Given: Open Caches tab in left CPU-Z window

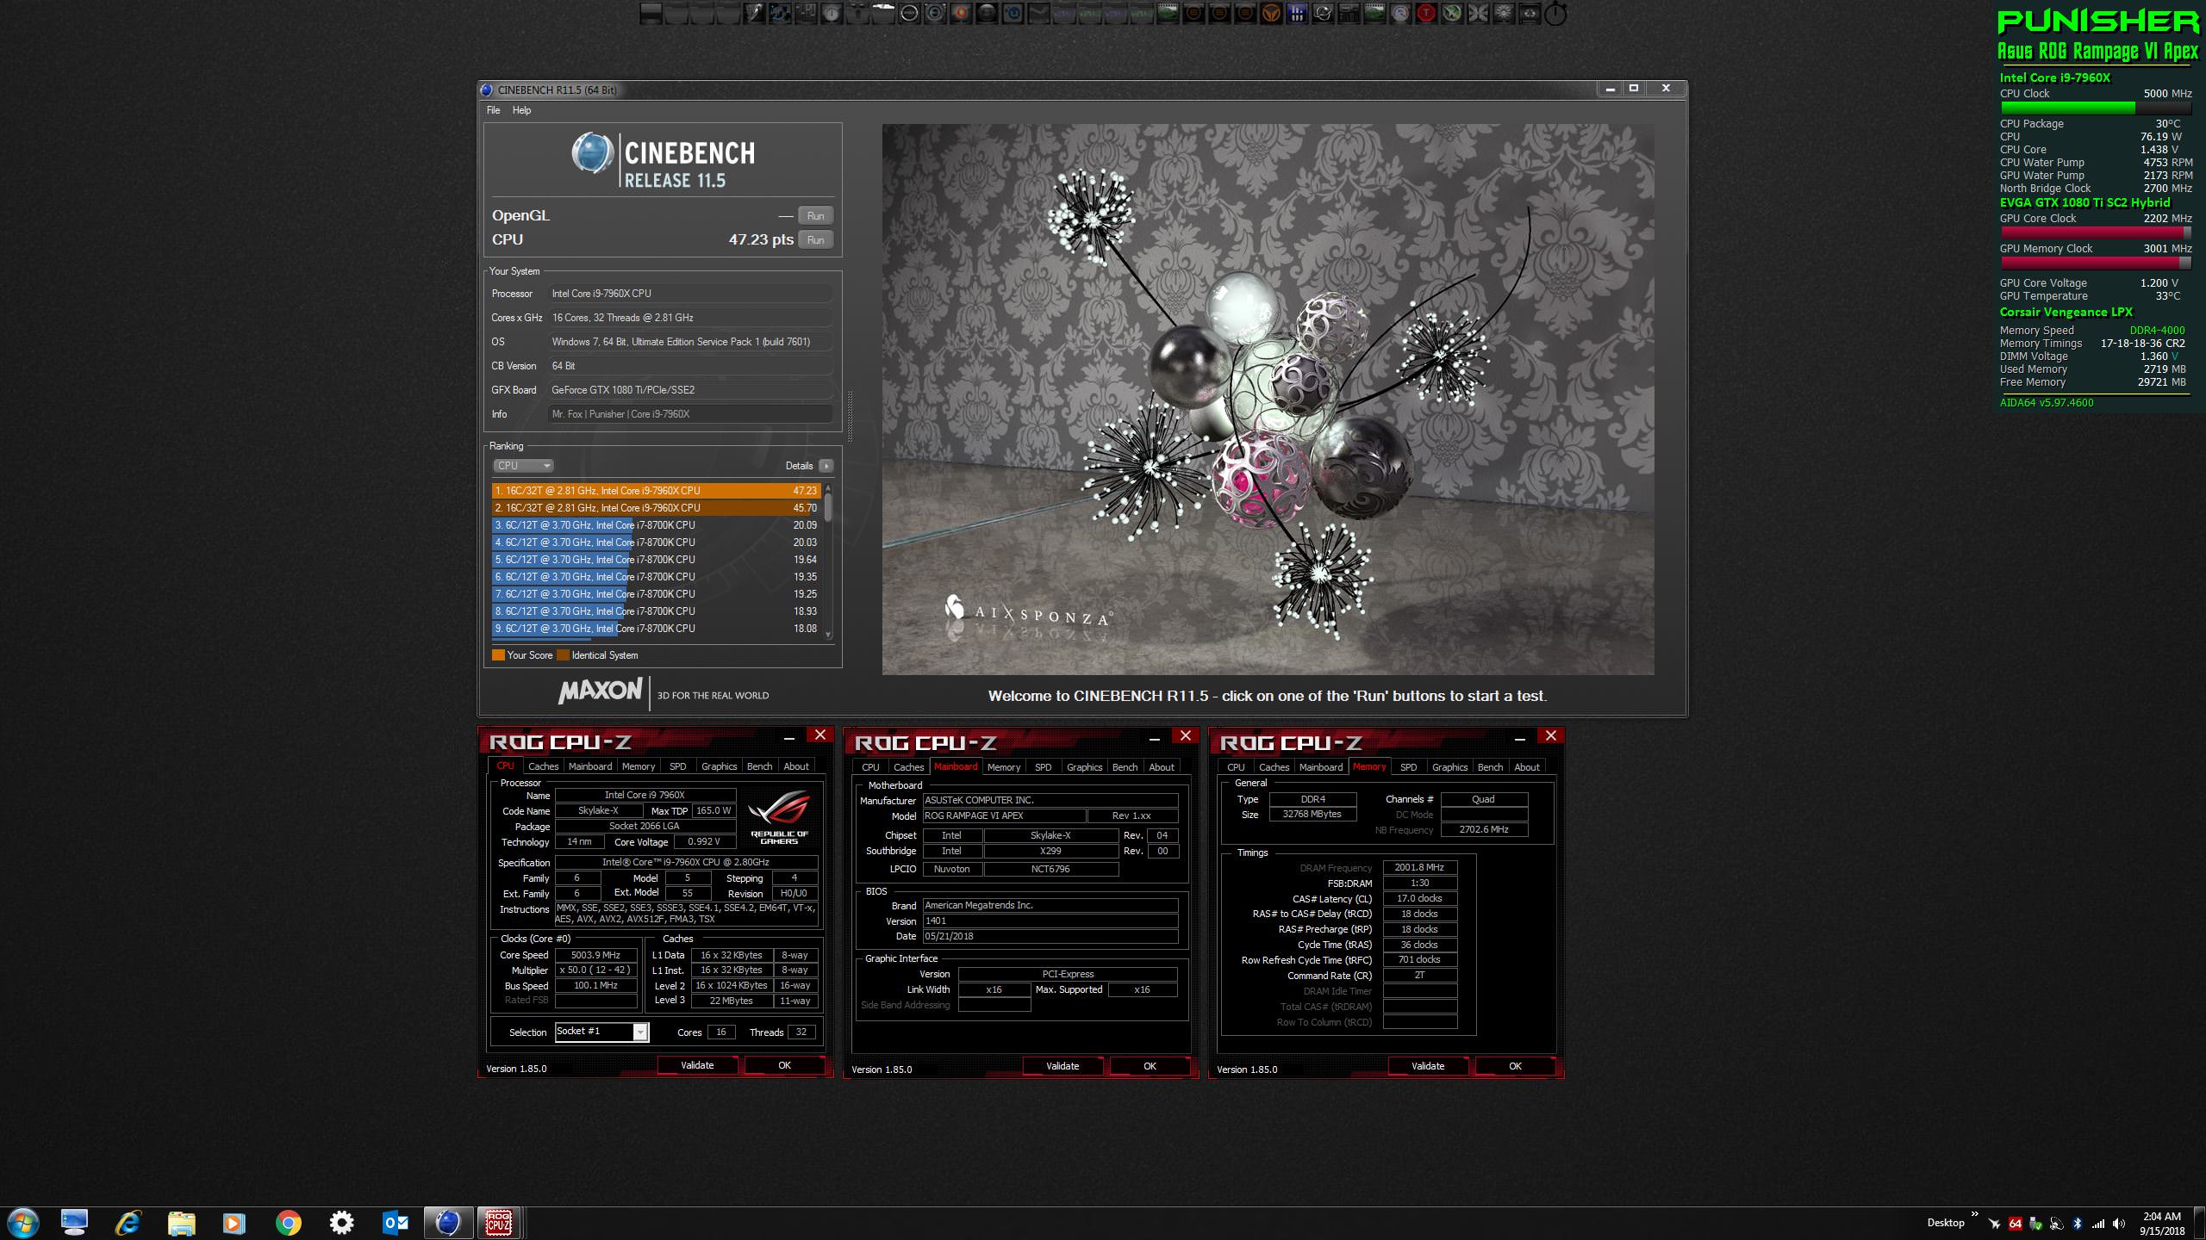Looking at the screenshot, I should [x=543, y=766].
